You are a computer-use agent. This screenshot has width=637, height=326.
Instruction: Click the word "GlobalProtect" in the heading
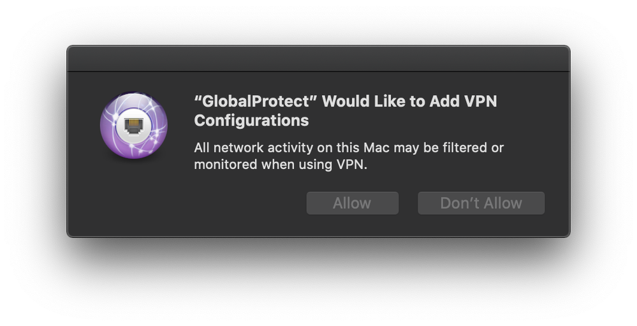[256, 101]
